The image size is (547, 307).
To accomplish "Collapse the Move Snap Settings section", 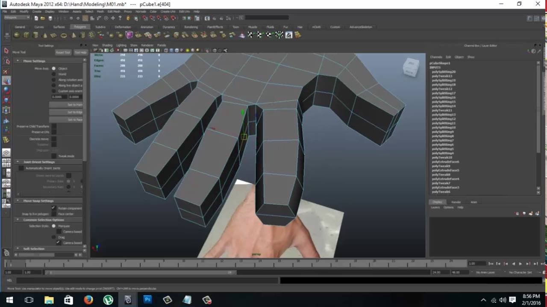I will tap(18, 201).
